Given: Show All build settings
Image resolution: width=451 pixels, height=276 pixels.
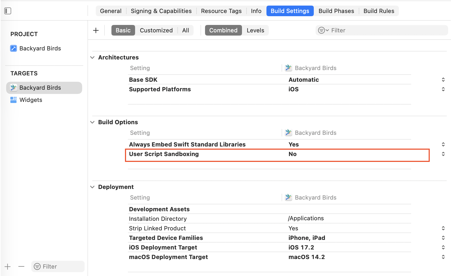Looking at the screenshot, I should coord(186,31).
